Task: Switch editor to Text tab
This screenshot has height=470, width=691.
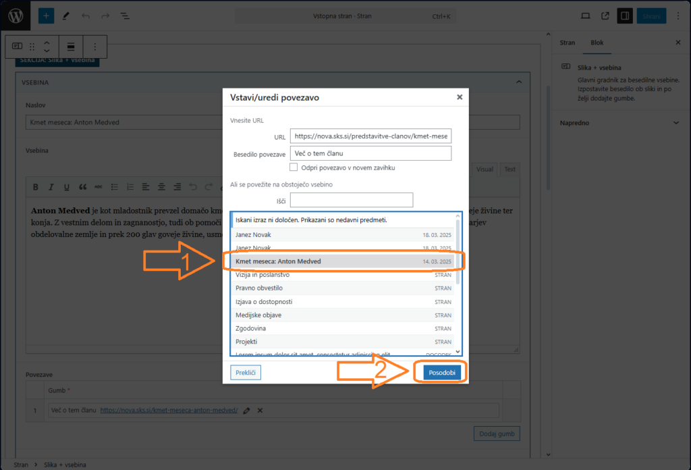Action: click(510, 169)
